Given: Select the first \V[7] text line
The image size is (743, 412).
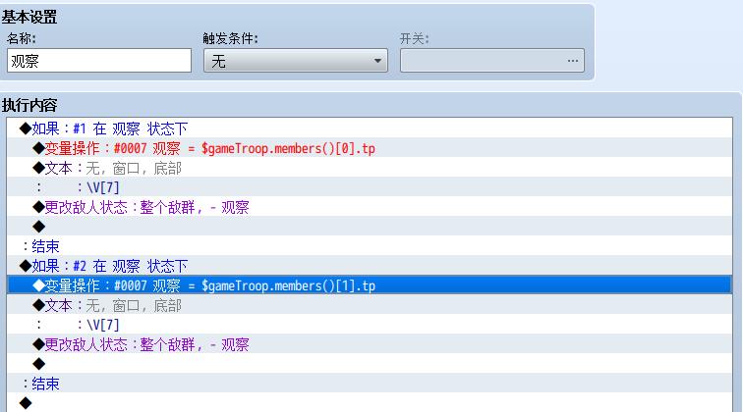Looking at the screenshot, I should pyautogui.click(x=370, y=187).
